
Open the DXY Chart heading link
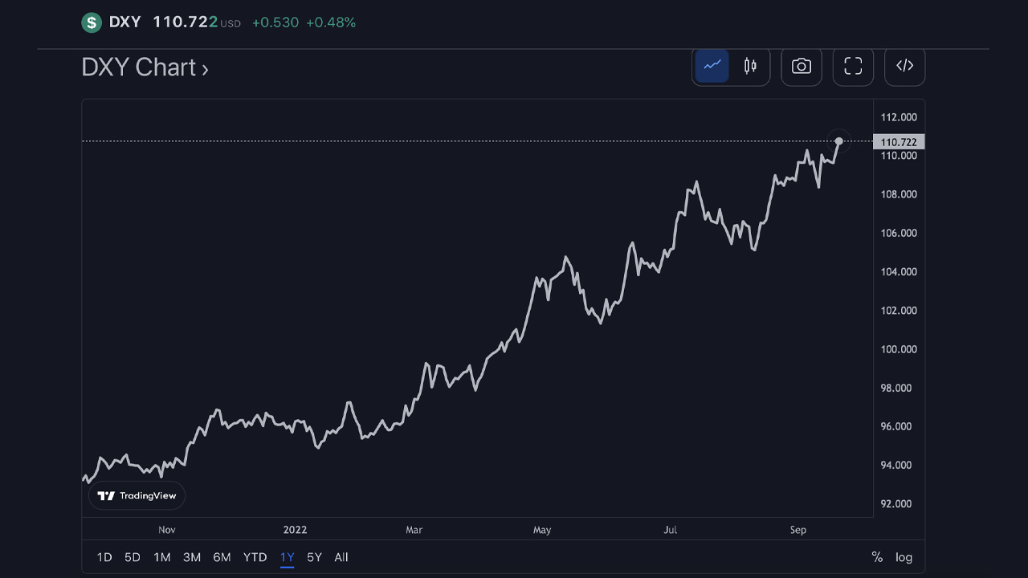[x=145, y=67]
